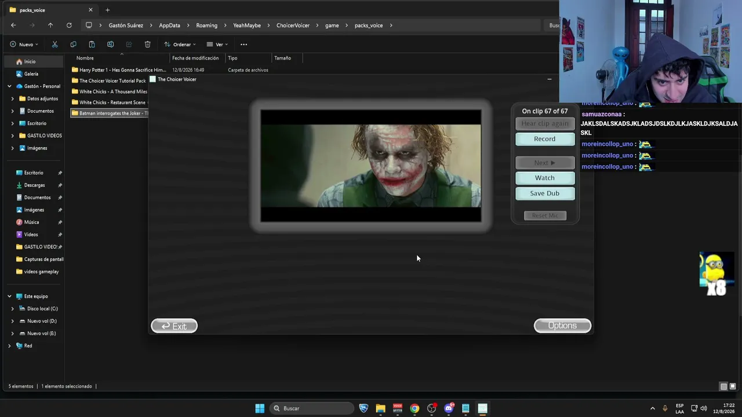Select The Choicer Voicer Tutorial Pack folder

pyautogui.click(x=109, y=81)
